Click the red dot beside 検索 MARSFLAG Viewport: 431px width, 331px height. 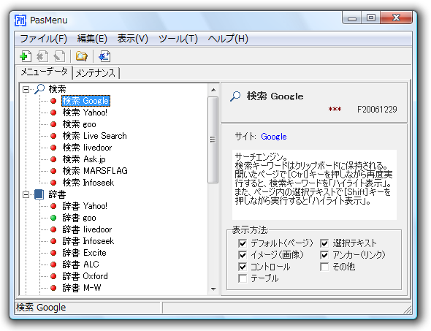click(x=53, y=171)
